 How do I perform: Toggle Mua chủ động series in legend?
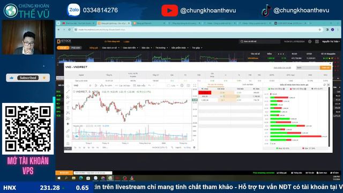275,89
